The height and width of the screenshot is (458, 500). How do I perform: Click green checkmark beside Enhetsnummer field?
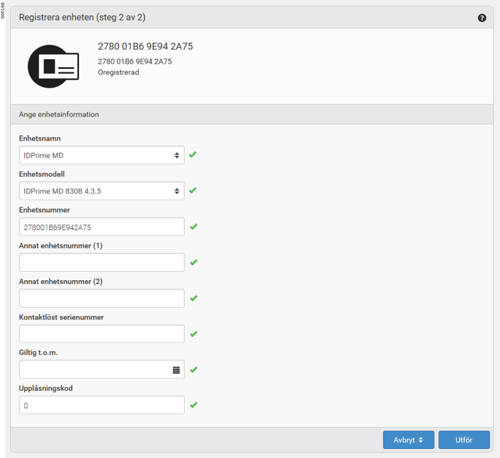pyautogui.click(x=193, y=227)
